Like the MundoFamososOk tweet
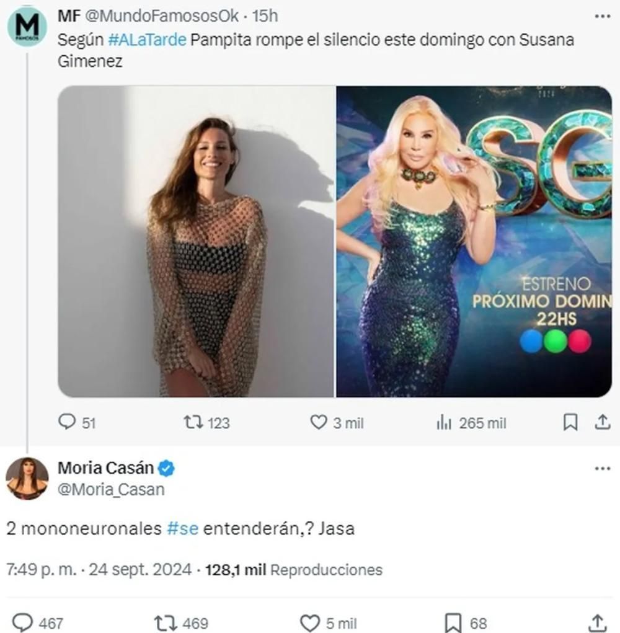 (x=318, y=422)
